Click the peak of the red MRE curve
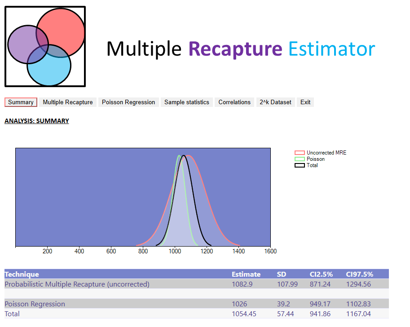410x327 pixels. [188, 155]
